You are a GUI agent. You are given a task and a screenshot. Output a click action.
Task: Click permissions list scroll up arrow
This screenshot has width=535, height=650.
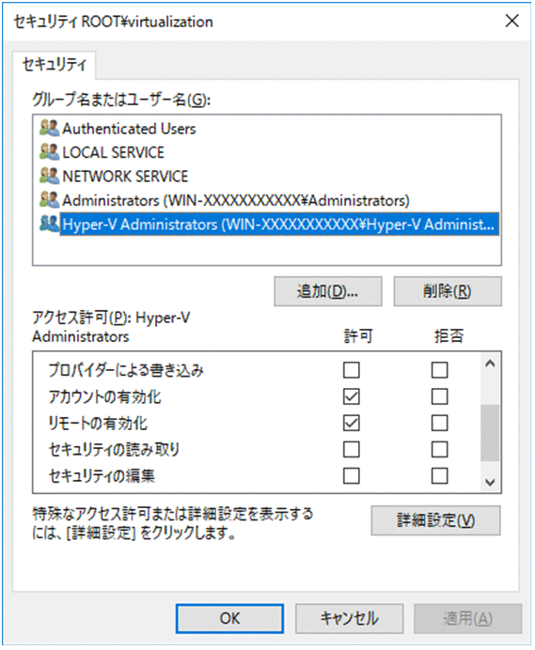490,364
